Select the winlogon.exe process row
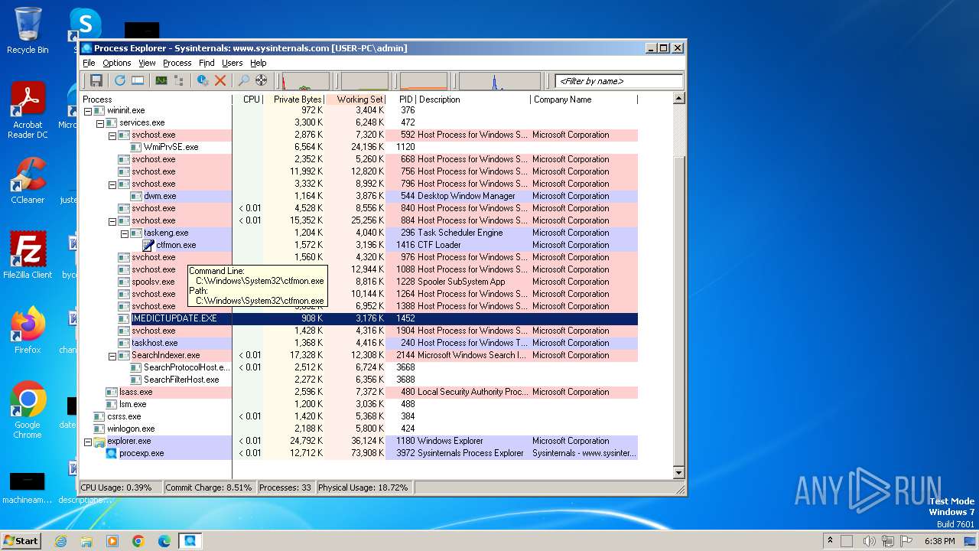979x551 pixels. (x=359, y=429)
